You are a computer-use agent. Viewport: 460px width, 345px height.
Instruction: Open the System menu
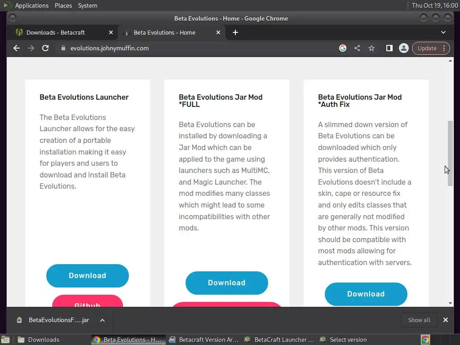pos(88,5)
